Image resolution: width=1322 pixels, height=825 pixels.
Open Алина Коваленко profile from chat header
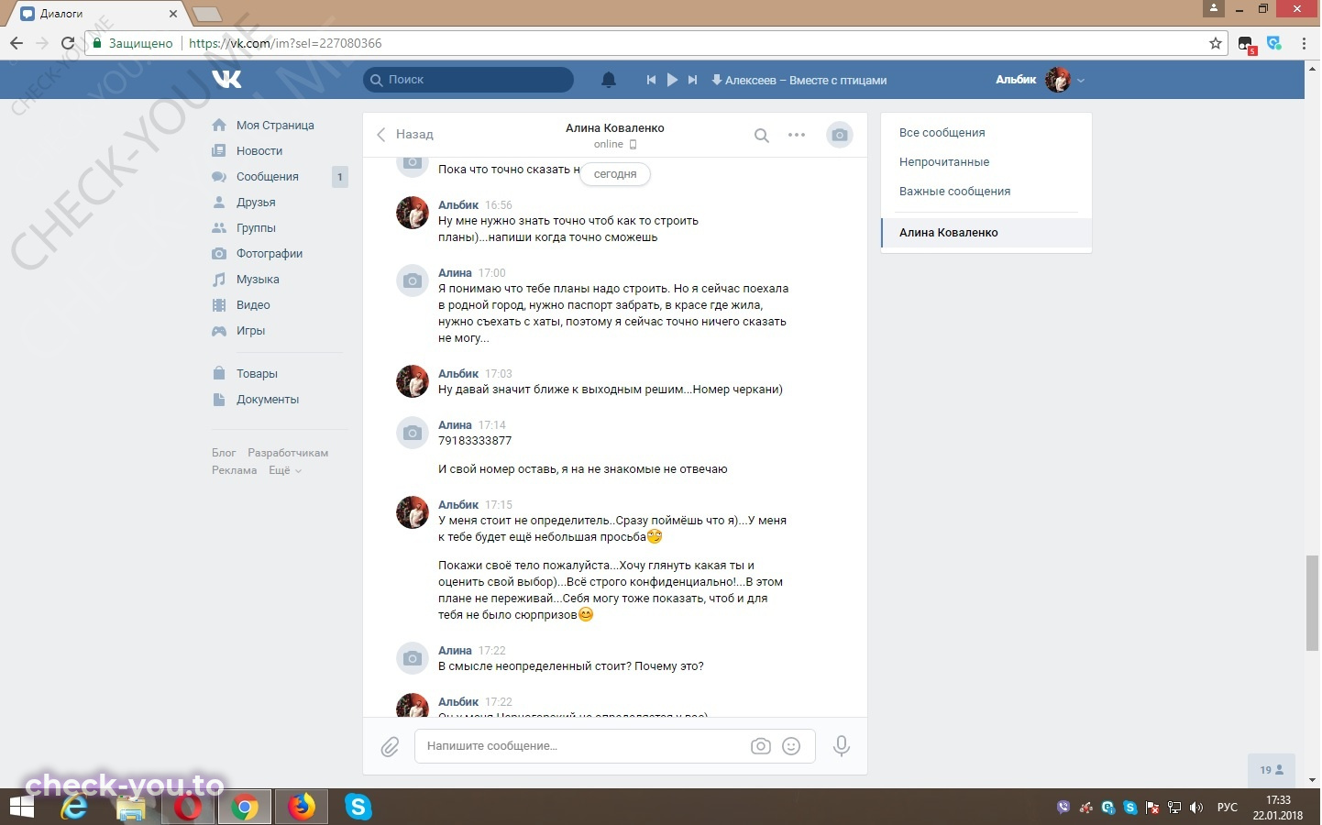pos(615,128)
